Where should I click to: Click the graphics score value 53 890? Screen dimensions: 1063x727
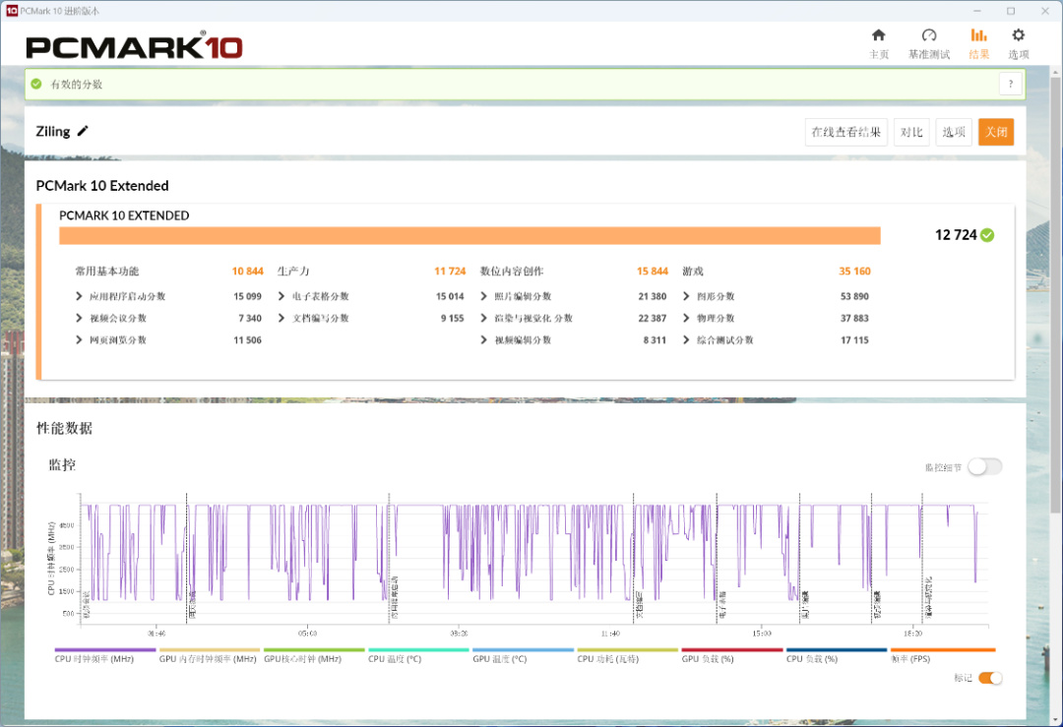[x=854, y=296]
